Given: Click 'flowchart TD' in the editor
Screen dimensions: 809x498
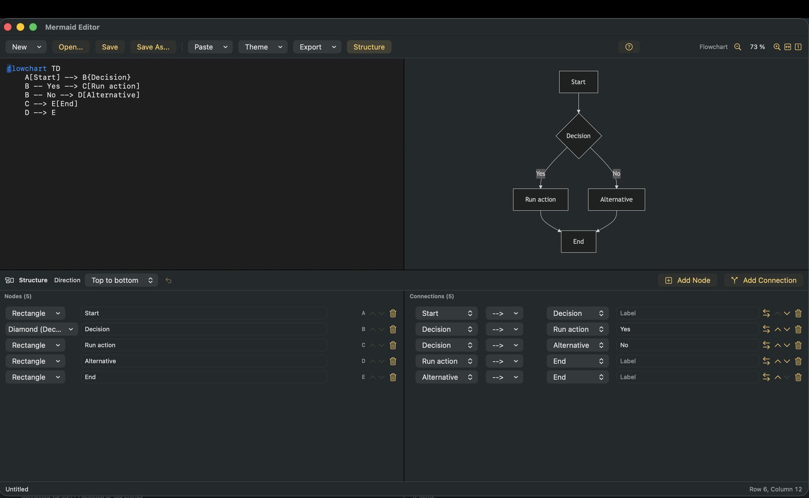Looking at the screenshot, I should pos(33,69).
